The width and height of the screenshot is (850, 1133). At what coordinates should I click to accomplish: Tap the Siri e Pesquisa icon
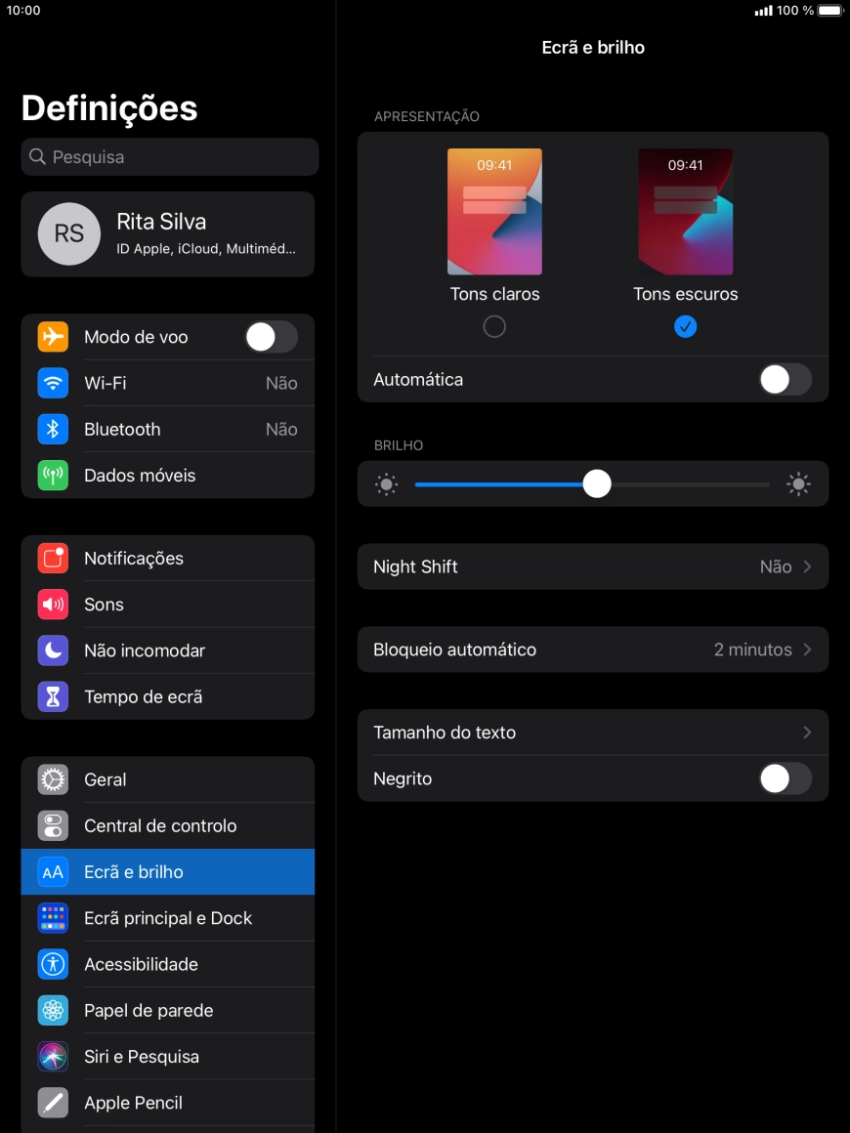[53, 1057]
